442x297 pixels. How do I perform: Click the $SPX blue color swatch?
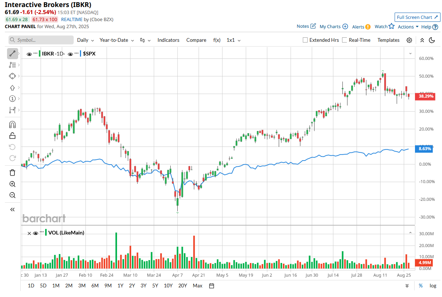(x=81, y=54)
